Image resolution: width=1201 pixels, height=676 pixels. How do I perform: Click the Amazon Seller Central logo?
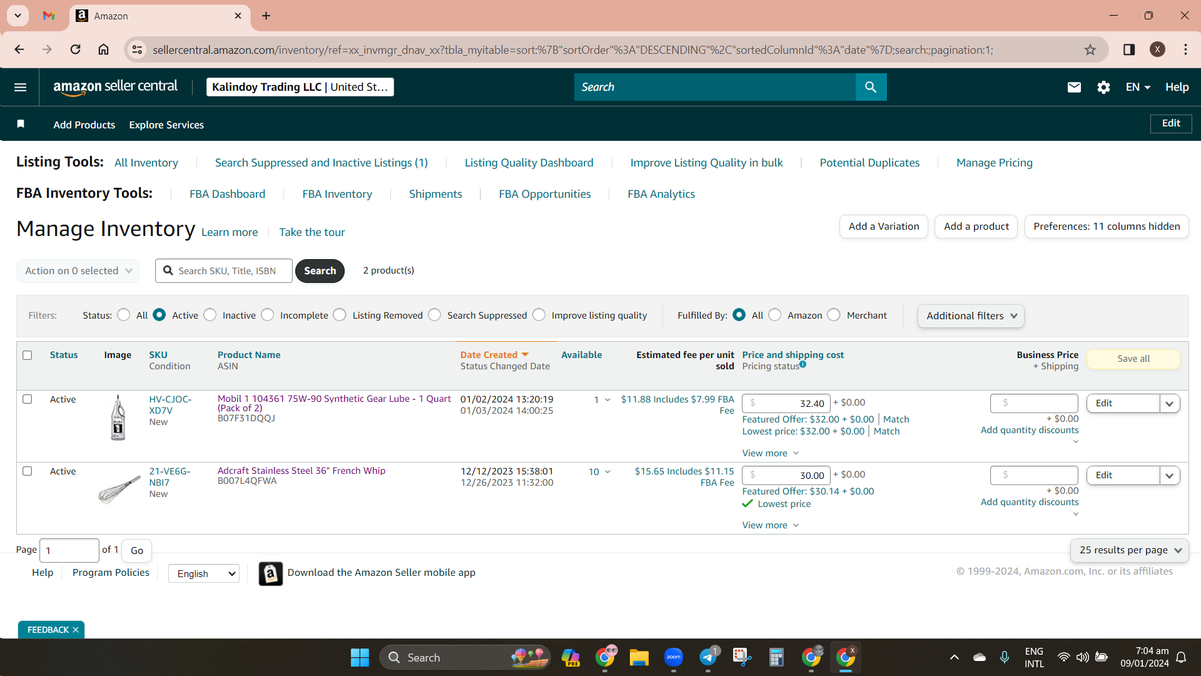coord(115,87)
